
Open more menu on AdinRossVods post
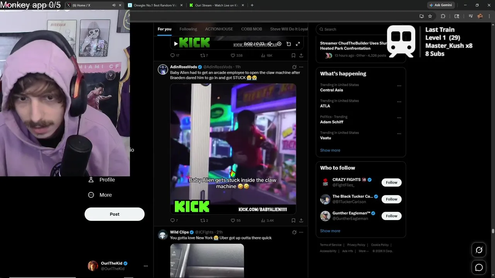[301, 67]
